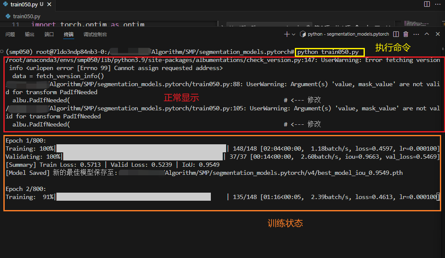The image size is (445, 258).
Task: Click the Training 91% progress bar
Action: point(133,197)
